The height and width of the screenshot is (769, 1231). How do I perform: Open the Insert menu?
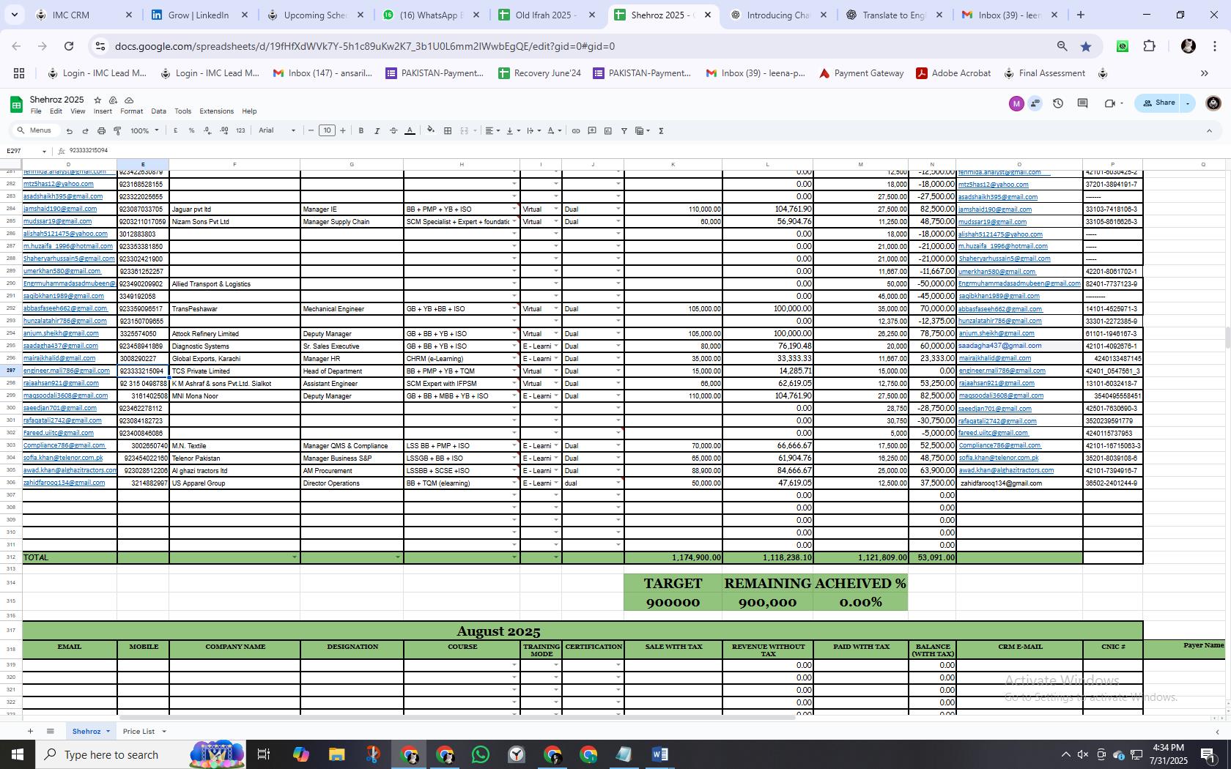point(103,111)
